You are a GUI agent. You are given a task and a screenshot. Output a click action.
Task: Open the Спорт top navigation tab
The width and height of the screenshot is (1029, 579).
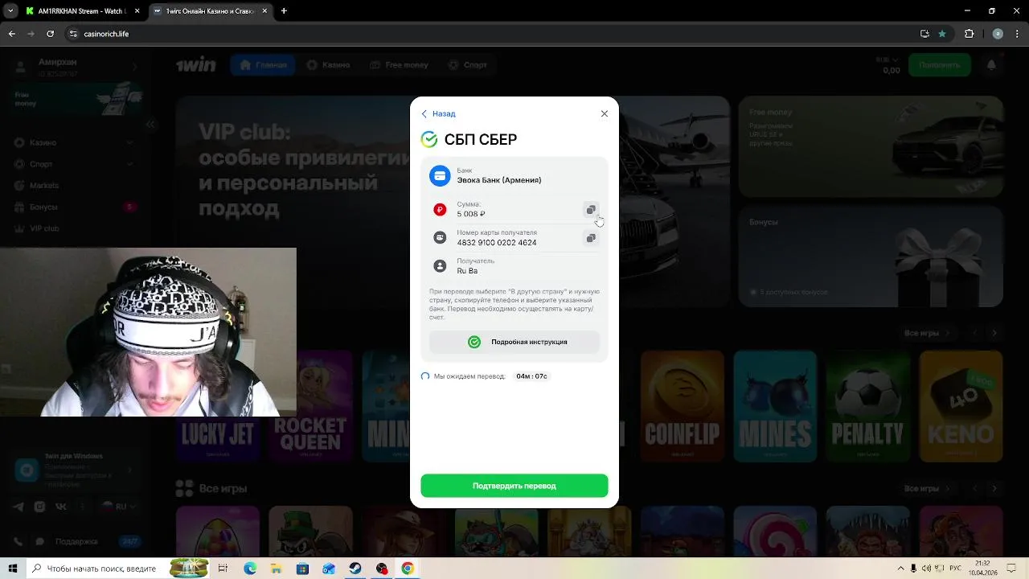468,64
